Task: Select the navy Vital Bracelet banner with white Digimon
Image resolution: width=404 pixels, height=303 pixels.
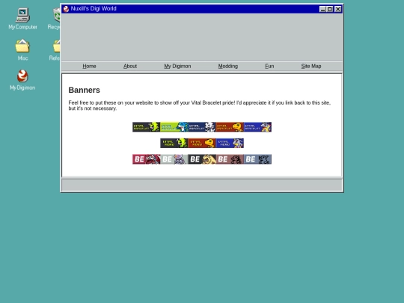Action: [x=202, y=127]
